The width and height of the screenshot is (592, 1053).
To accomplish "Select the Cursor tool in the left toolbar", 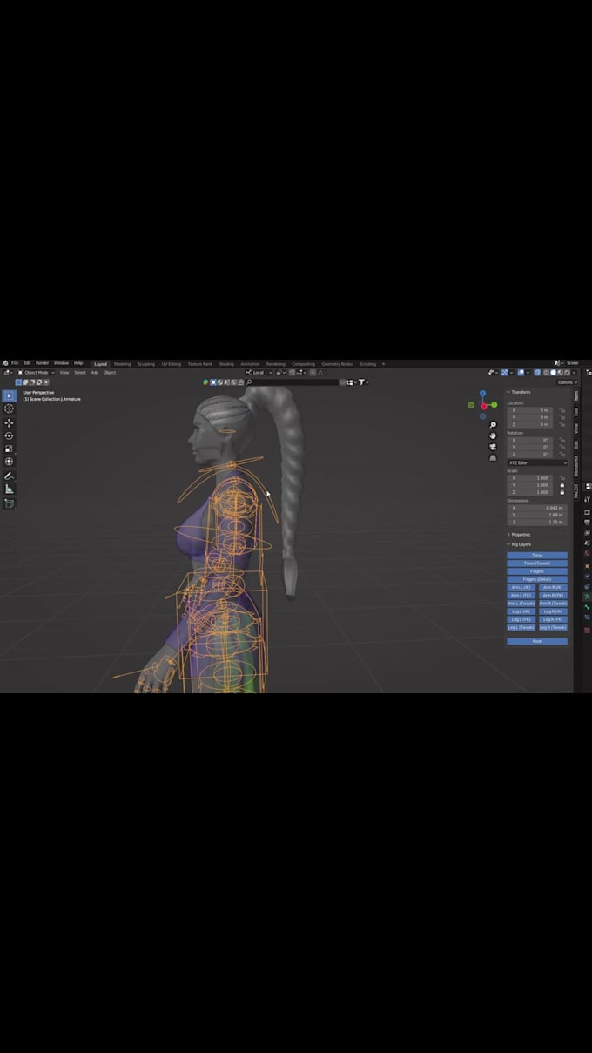I will pyautogui.click(x=10, y=408).
